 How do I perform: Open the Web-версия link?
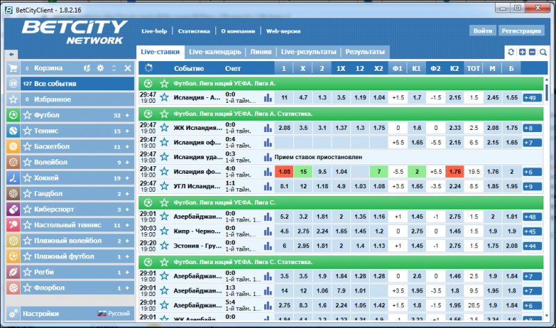tap(284, 31)
